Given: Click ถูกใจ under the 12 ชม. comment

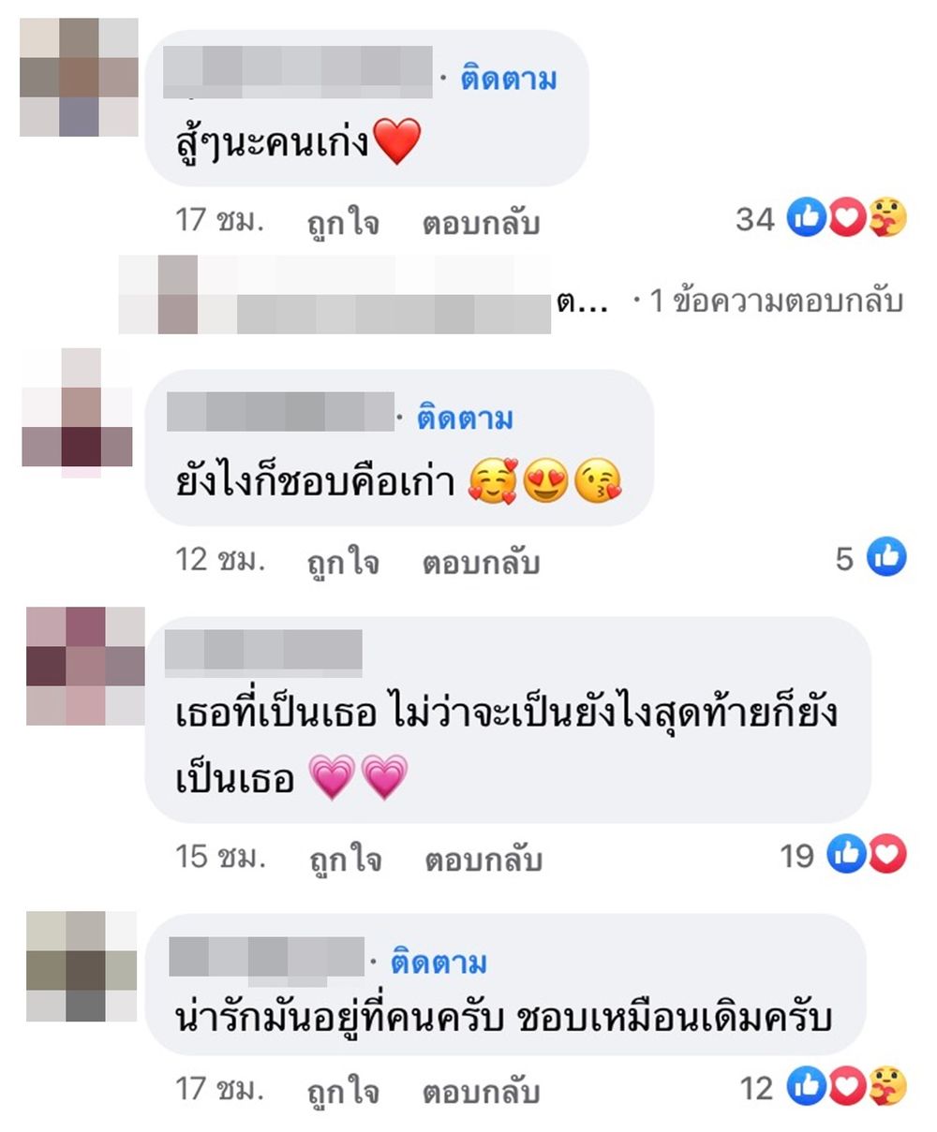Looking at the screenshot, I should 343,563.
